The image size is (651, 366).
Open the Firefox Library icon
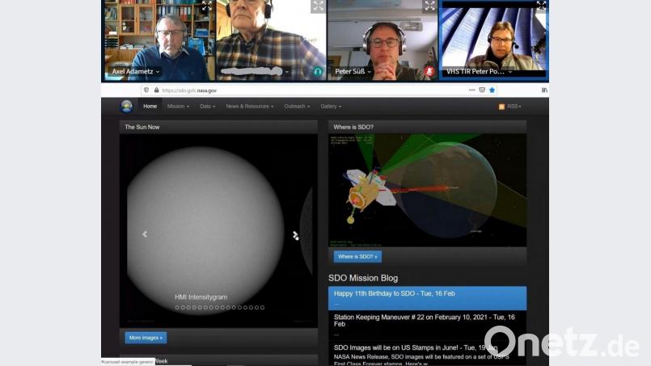[544, 90]
